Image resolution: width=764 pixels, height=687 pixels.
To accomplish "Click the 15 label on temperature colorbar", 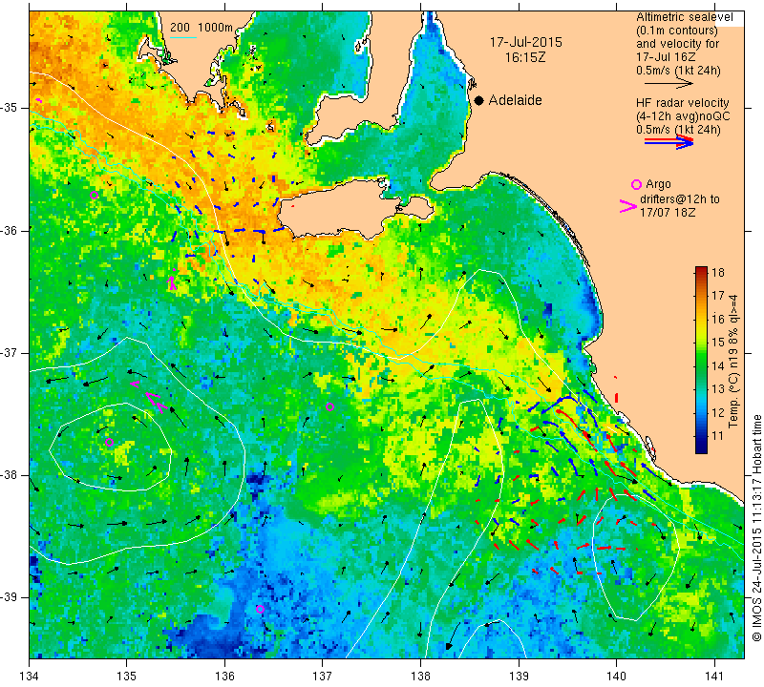I will 718,343.
